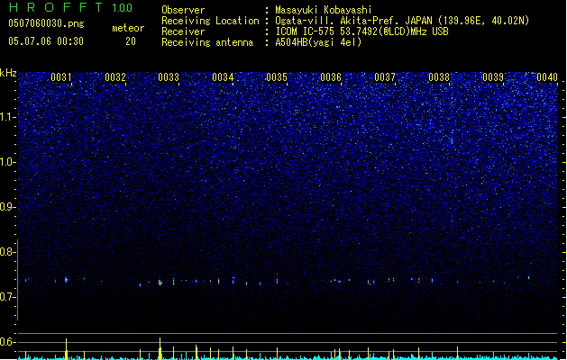Select the Ogata-vill. Akita-Pref. JAPAN location text
This screenshot has width=567, height=360.
coord(402,21)
